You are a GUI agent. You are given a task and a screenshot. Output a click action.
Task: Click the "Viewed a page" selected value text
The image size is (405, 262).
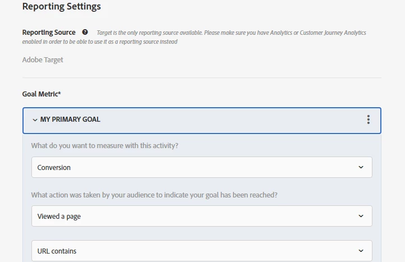click(x=59, y=216)
